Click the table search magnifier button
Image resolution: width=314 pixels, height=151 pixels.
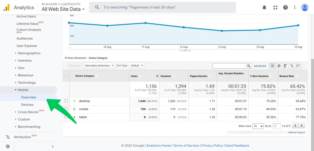(249, 66)
